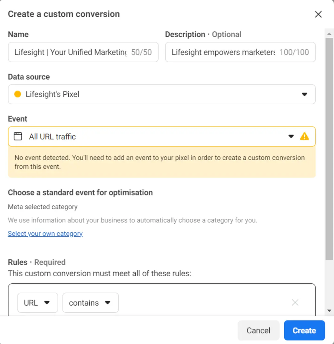
Task: Select the Lifesight's Pixel data source field
Action: (162, 94)
